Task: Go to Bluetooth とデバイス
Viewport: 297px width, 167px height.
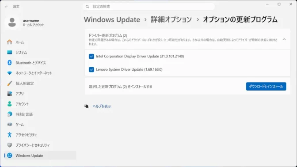Action: [x=40, y=63]
